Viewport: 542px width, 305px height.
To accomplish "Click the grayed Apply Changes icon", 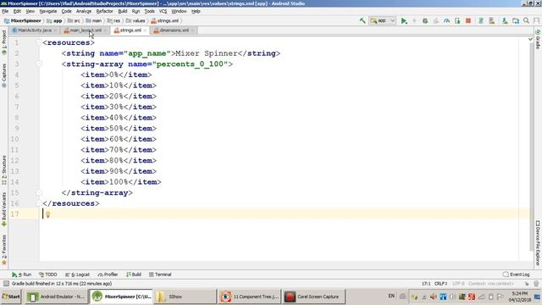I will pos(414,20).
